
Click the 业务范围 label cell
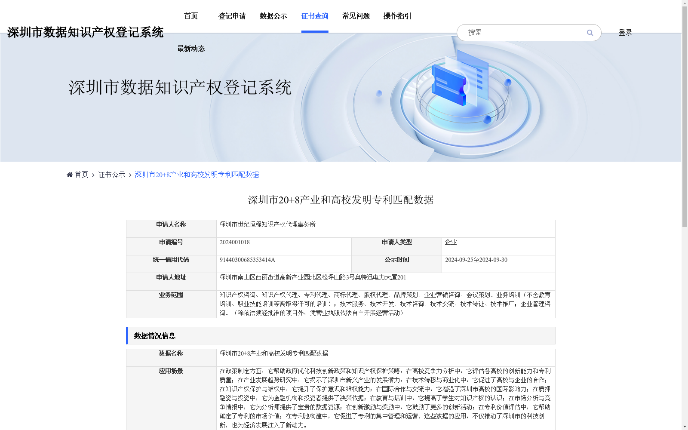click(171, 304)
